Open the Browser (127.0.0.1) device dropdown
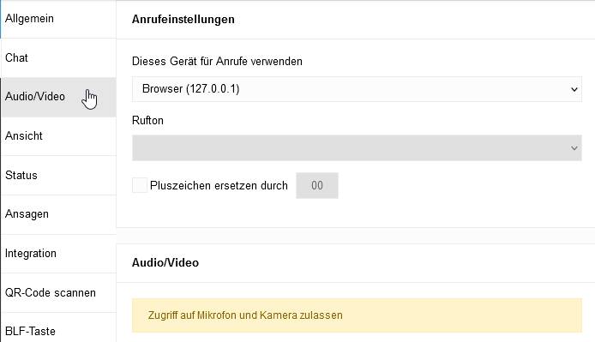Viewport: 595px width, 342px height. tap(357, 89)
